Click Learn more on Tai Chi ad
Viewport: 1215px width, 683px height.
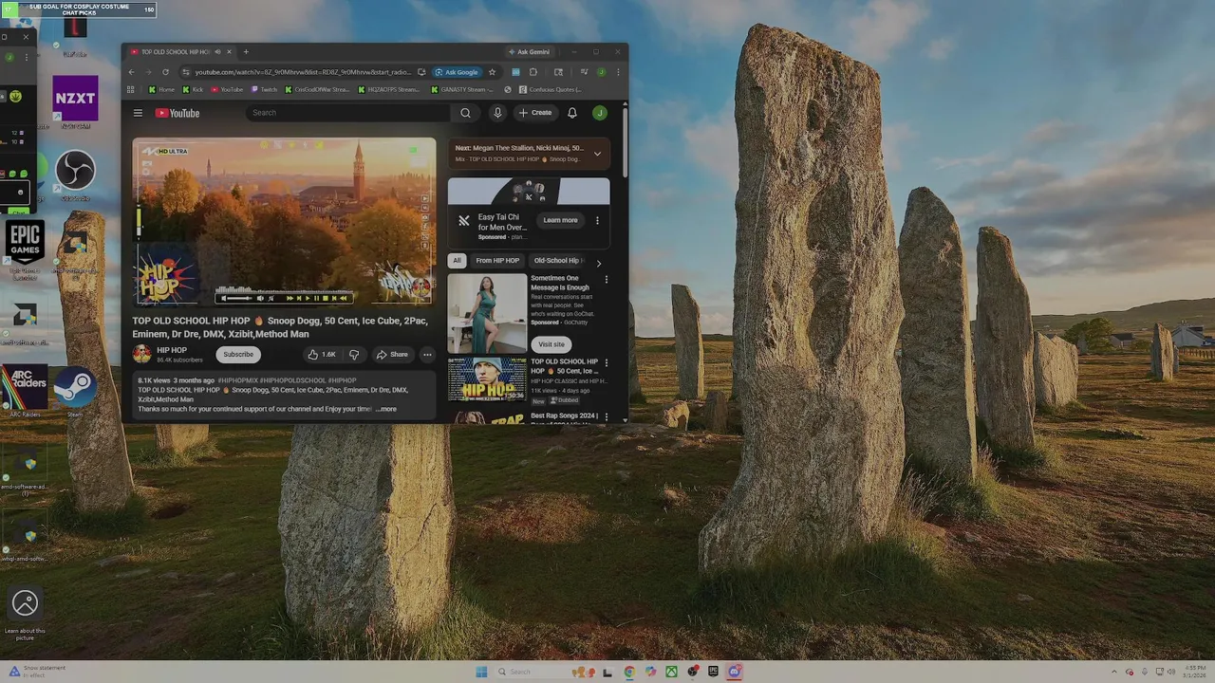coord(560,220)
